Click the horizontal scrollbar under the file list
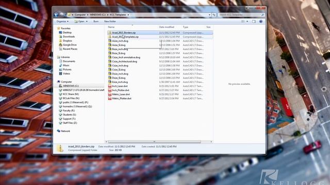The image size is (330, 185). click(154, 142)
